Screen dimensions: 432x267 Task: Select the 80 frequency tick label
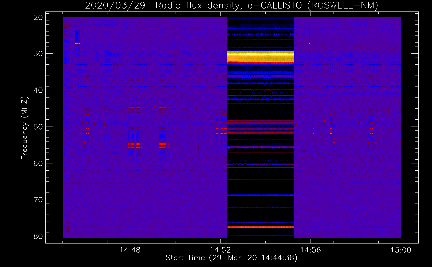pyautogui.click(x=38, y=236)
